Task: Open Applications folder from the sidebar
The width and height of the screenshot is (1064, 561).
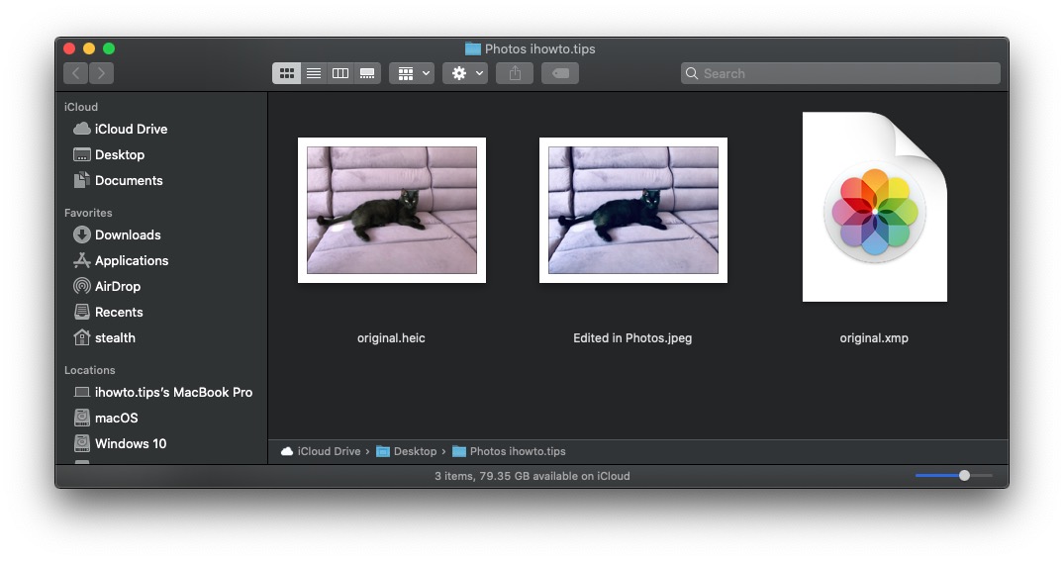Action: click(131, 260)
